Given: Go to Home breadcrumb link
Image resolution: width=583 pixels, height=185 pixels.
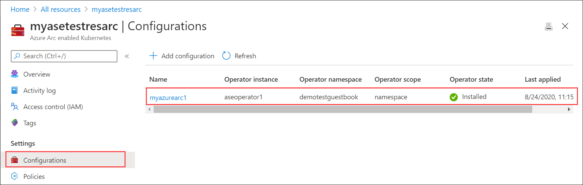Looking at the screenshot, I should [x=20, y=9].
